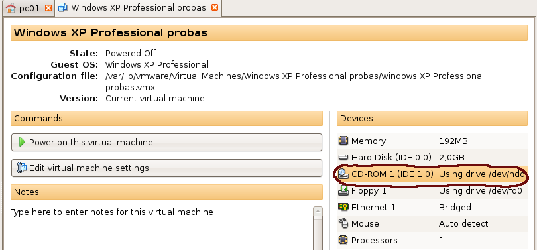Viewport: 537px width, 250px height.
Task: Click the Memory chip icon
Action: coord(343,141)
